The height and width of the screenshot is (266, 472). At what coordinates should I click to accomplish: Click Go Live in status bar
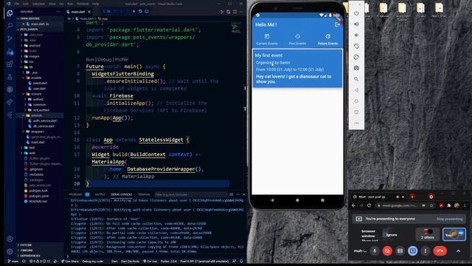click(150, 261)
